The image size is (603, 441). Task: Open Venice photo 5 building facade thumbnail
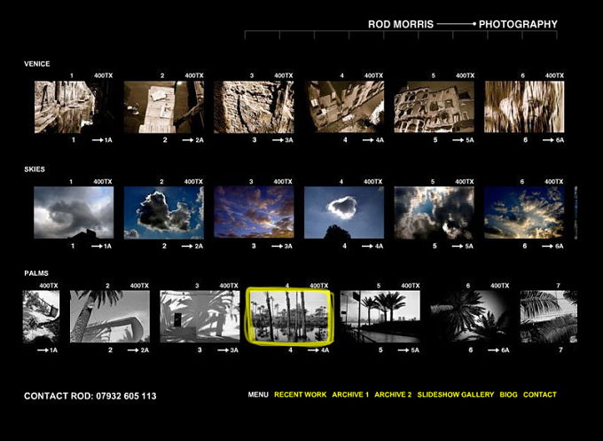[435, 107]
